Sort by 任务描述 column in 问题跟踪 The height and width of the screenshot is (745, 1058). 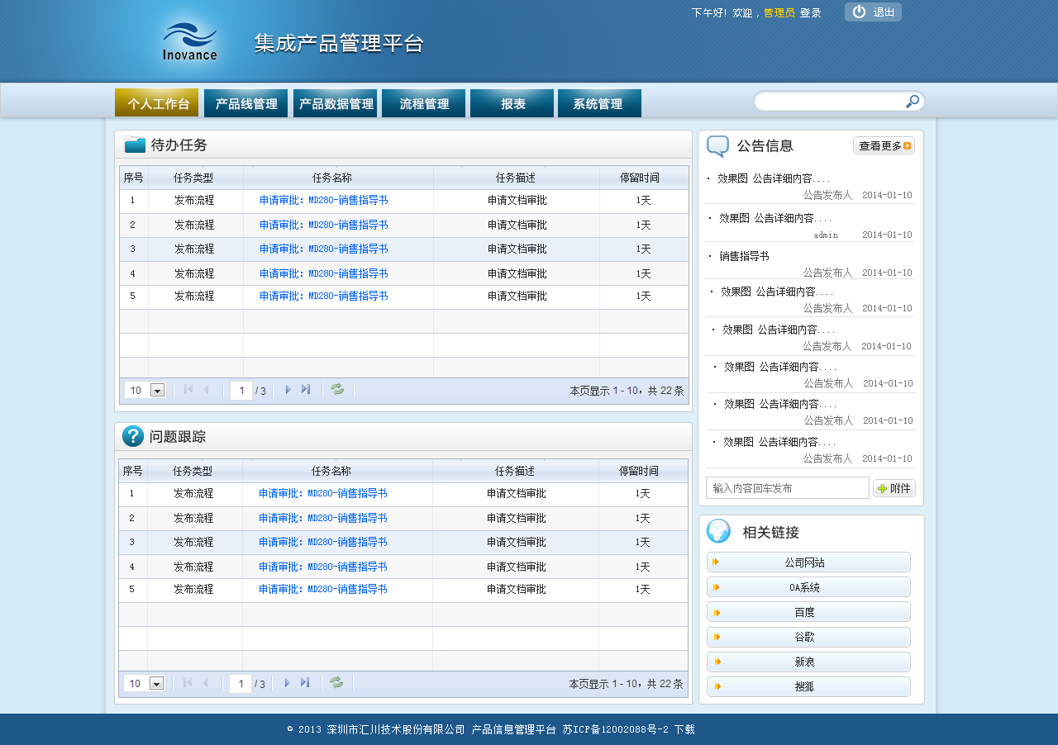(x=516, y=472)
